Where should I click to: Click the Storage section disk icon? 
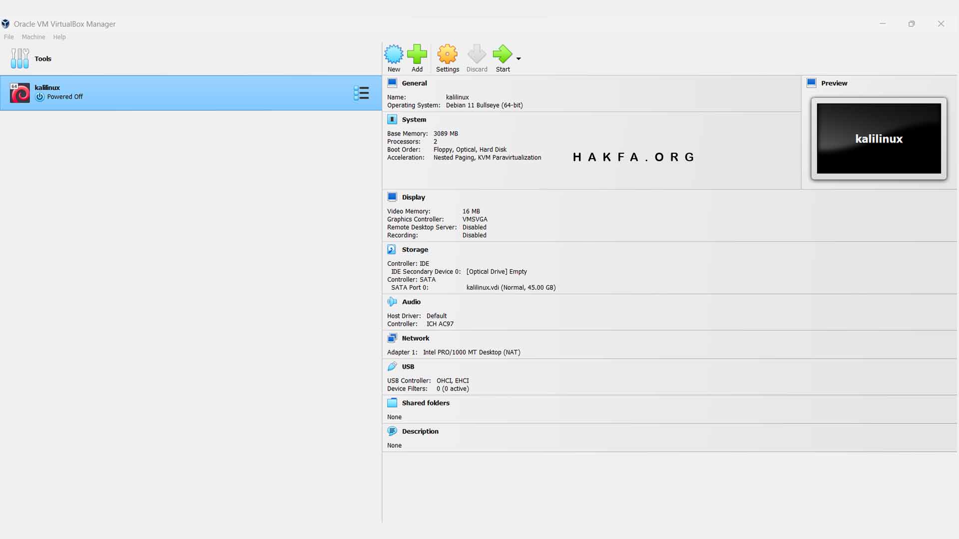pos(392,250)
